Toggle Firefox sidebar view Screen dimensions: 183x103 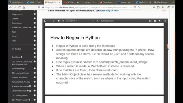[158, 7]
